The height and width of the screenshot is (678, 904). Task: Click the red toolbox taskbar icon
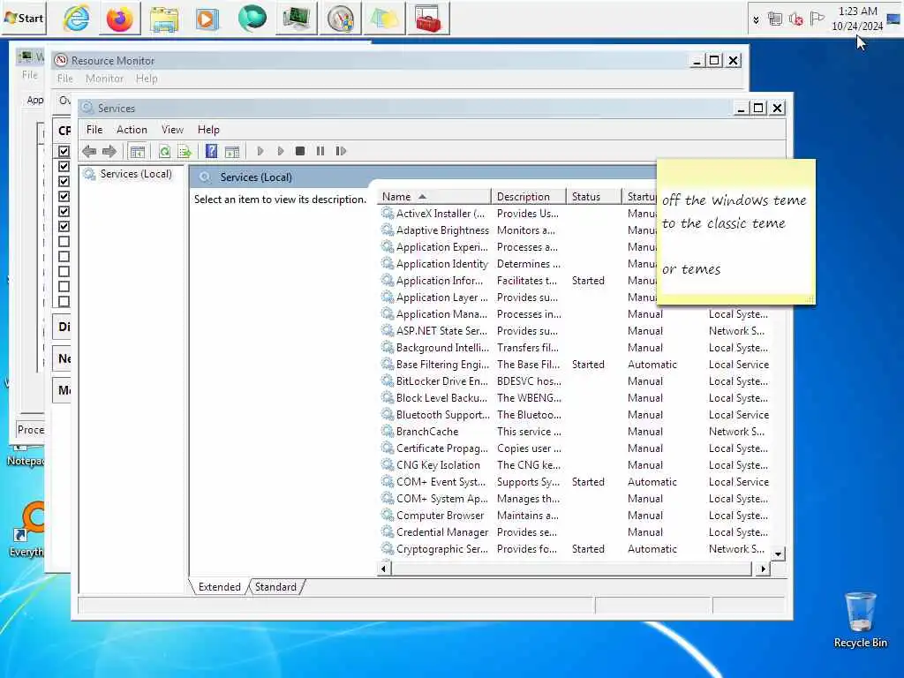pos(428,19)
